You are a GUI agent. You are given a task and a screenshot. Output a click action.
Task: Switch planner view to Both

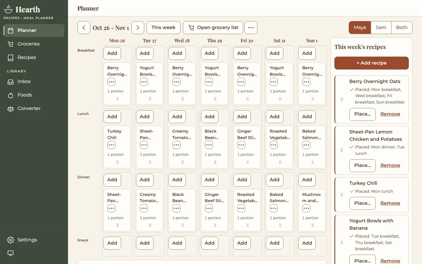[x=402, y=28]
